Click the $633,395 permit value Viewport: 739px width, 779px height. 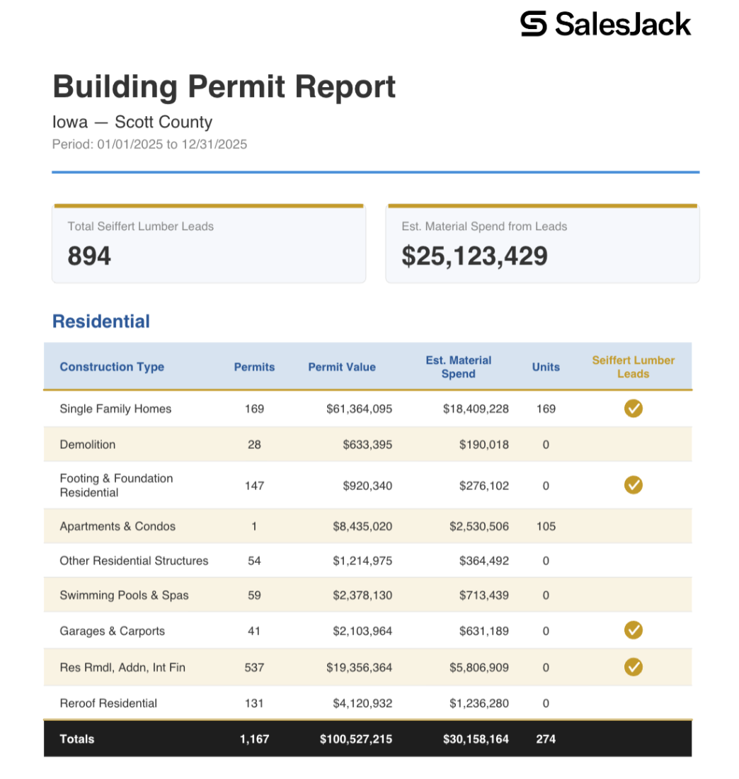367,444
